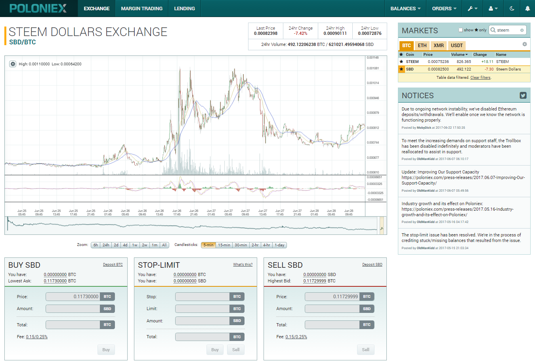Open the Buy SBD fee link
535x362 pixels.
click(37, 337)
